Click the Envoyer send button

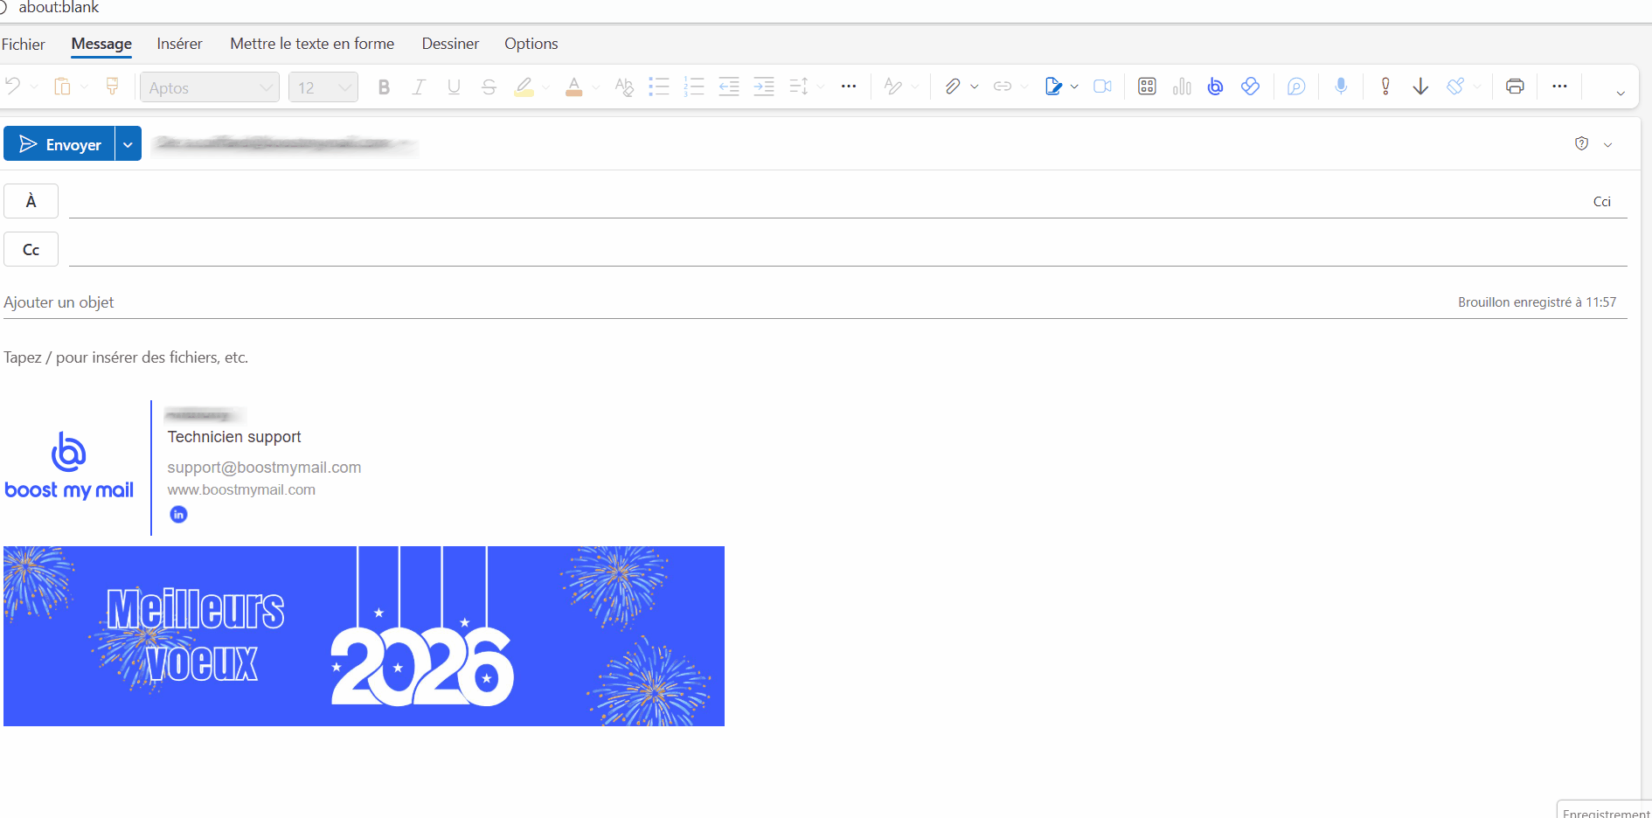59,144
